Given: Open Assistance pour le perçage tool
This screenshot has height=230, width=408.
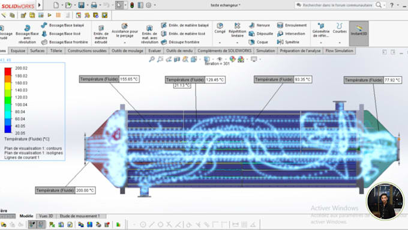Looking at the screenshot, I should pyautogui.click(x=125, y=31).
